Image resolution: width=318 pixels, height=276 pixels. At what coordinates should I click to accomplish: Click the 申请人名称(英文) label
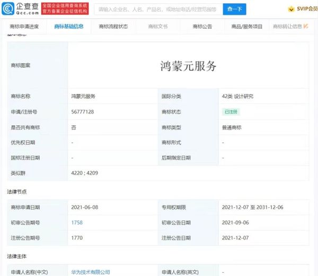180,272
